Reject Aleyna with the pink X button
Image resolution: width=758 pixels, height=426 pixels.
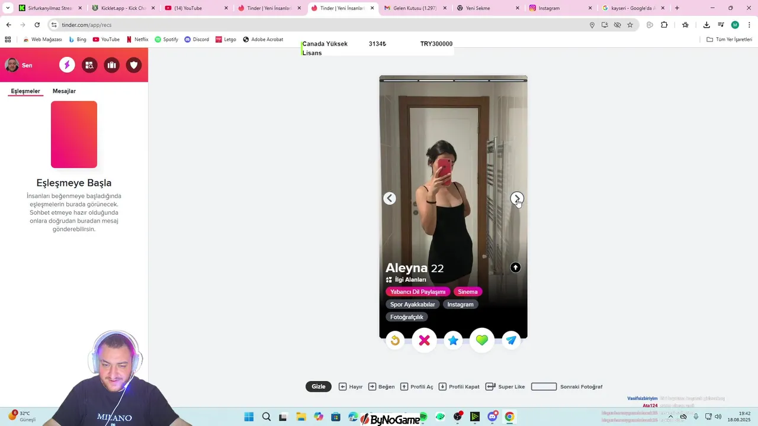point(424,340)
